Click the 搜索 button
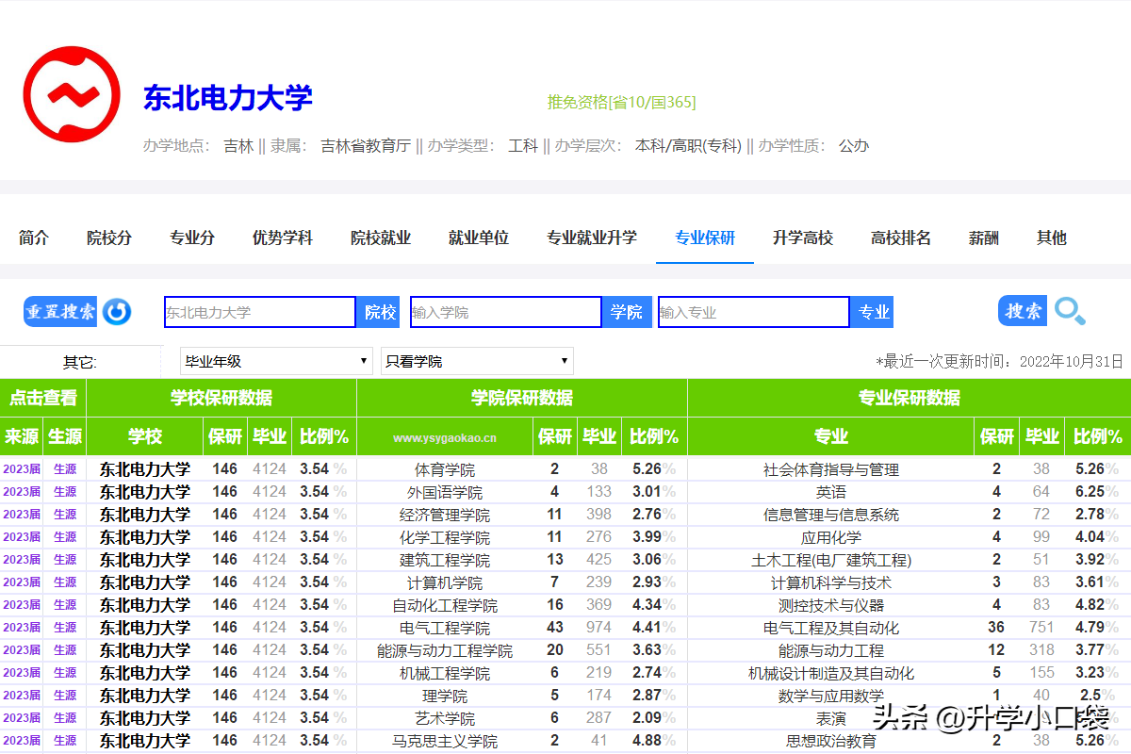Image resolution: width=1131 pixels, height=754 pixels. click(1023, 311)
